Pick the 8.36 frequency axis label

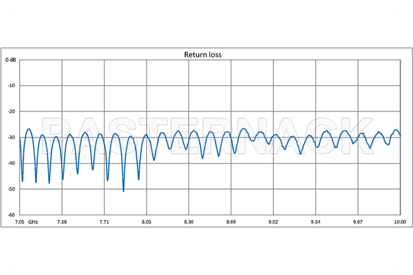coord(189,222)
